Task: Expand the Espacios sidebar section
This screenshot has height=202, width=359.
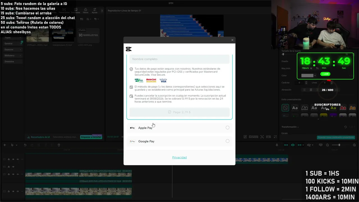Action: click(13, 49)
